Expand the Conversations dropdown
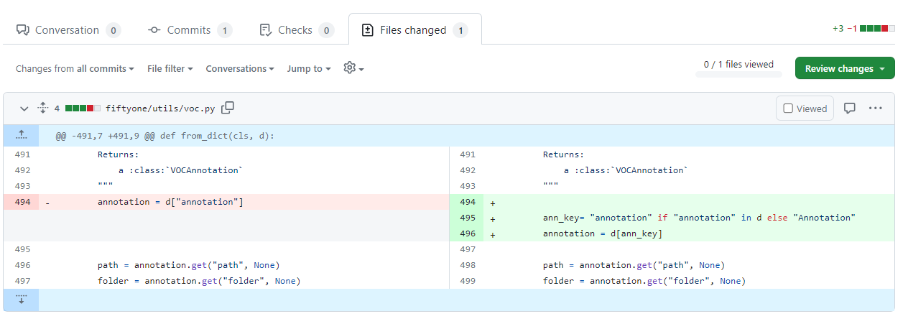This screenshot has height=324, width=908. [240, 69]
